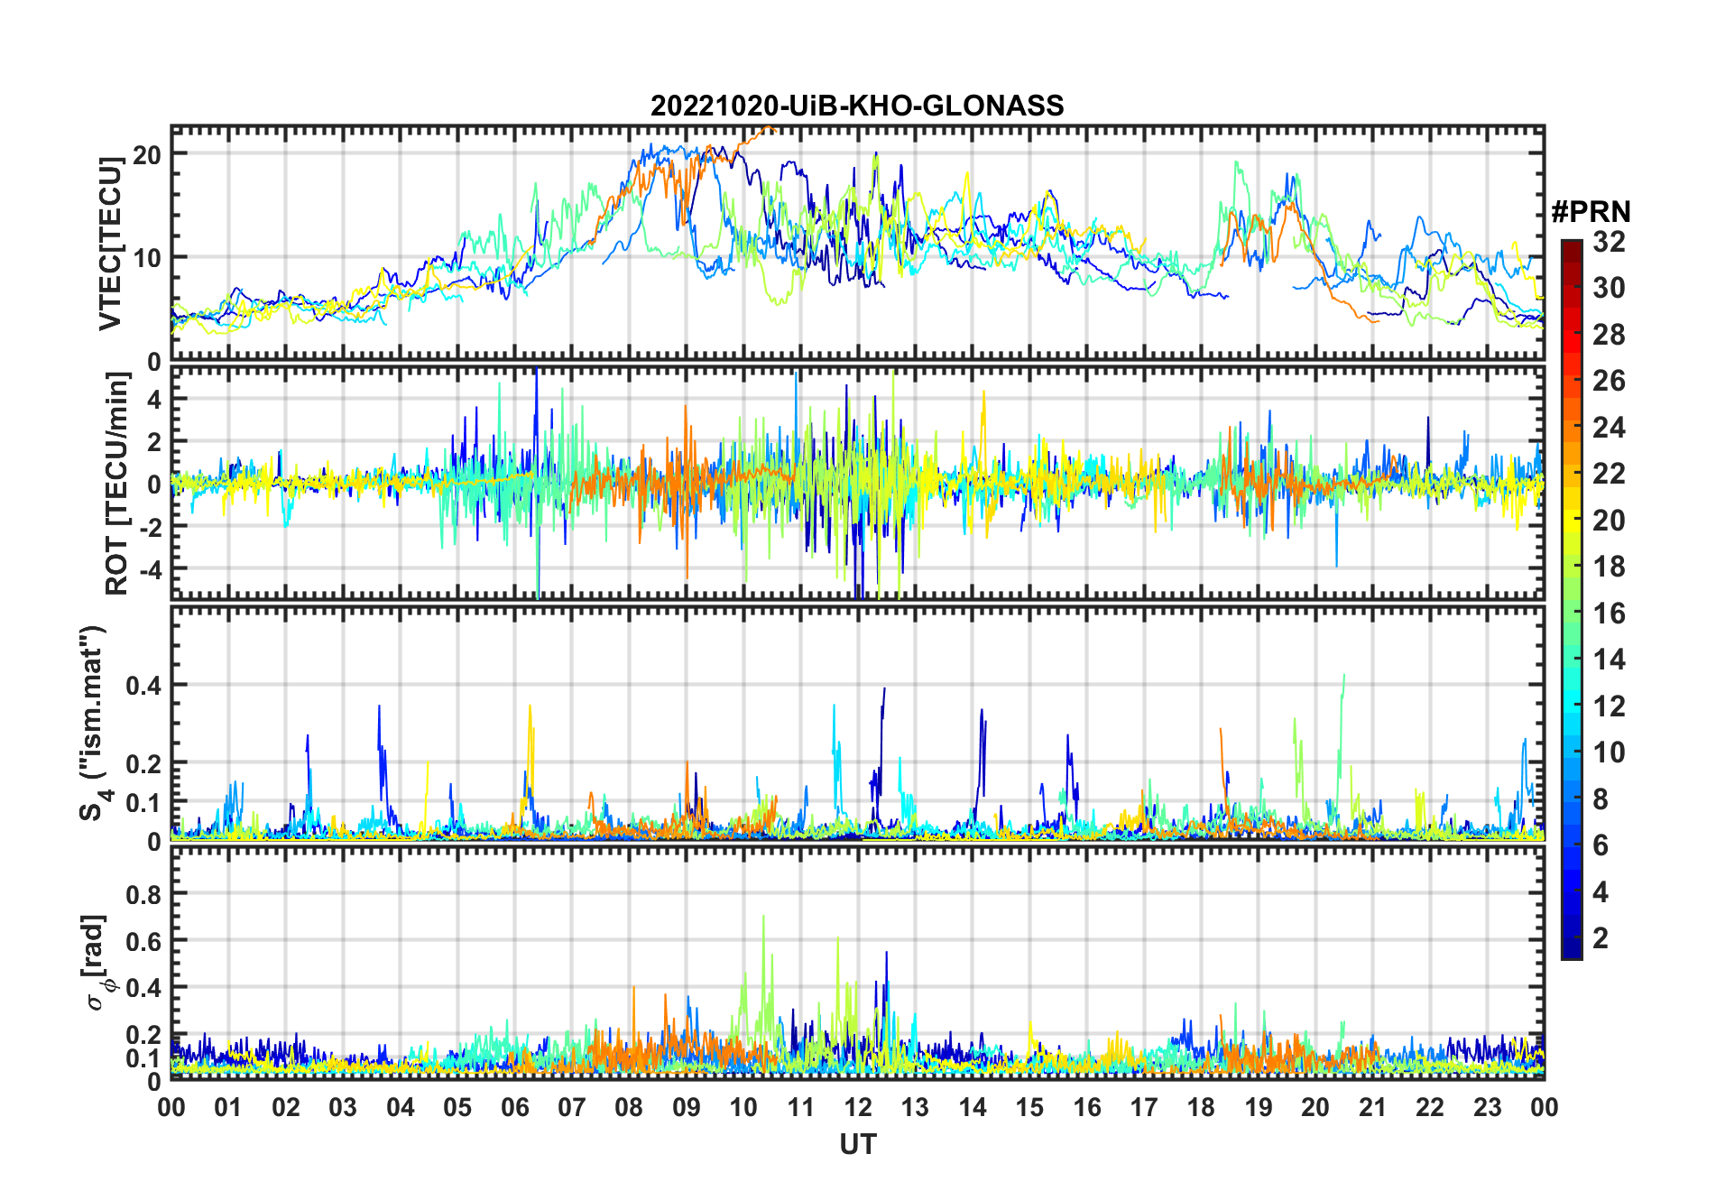This screenshot has height=1200, width=1716.
Task: Click x-axis tick label 12
Action: coord(858,1107)
